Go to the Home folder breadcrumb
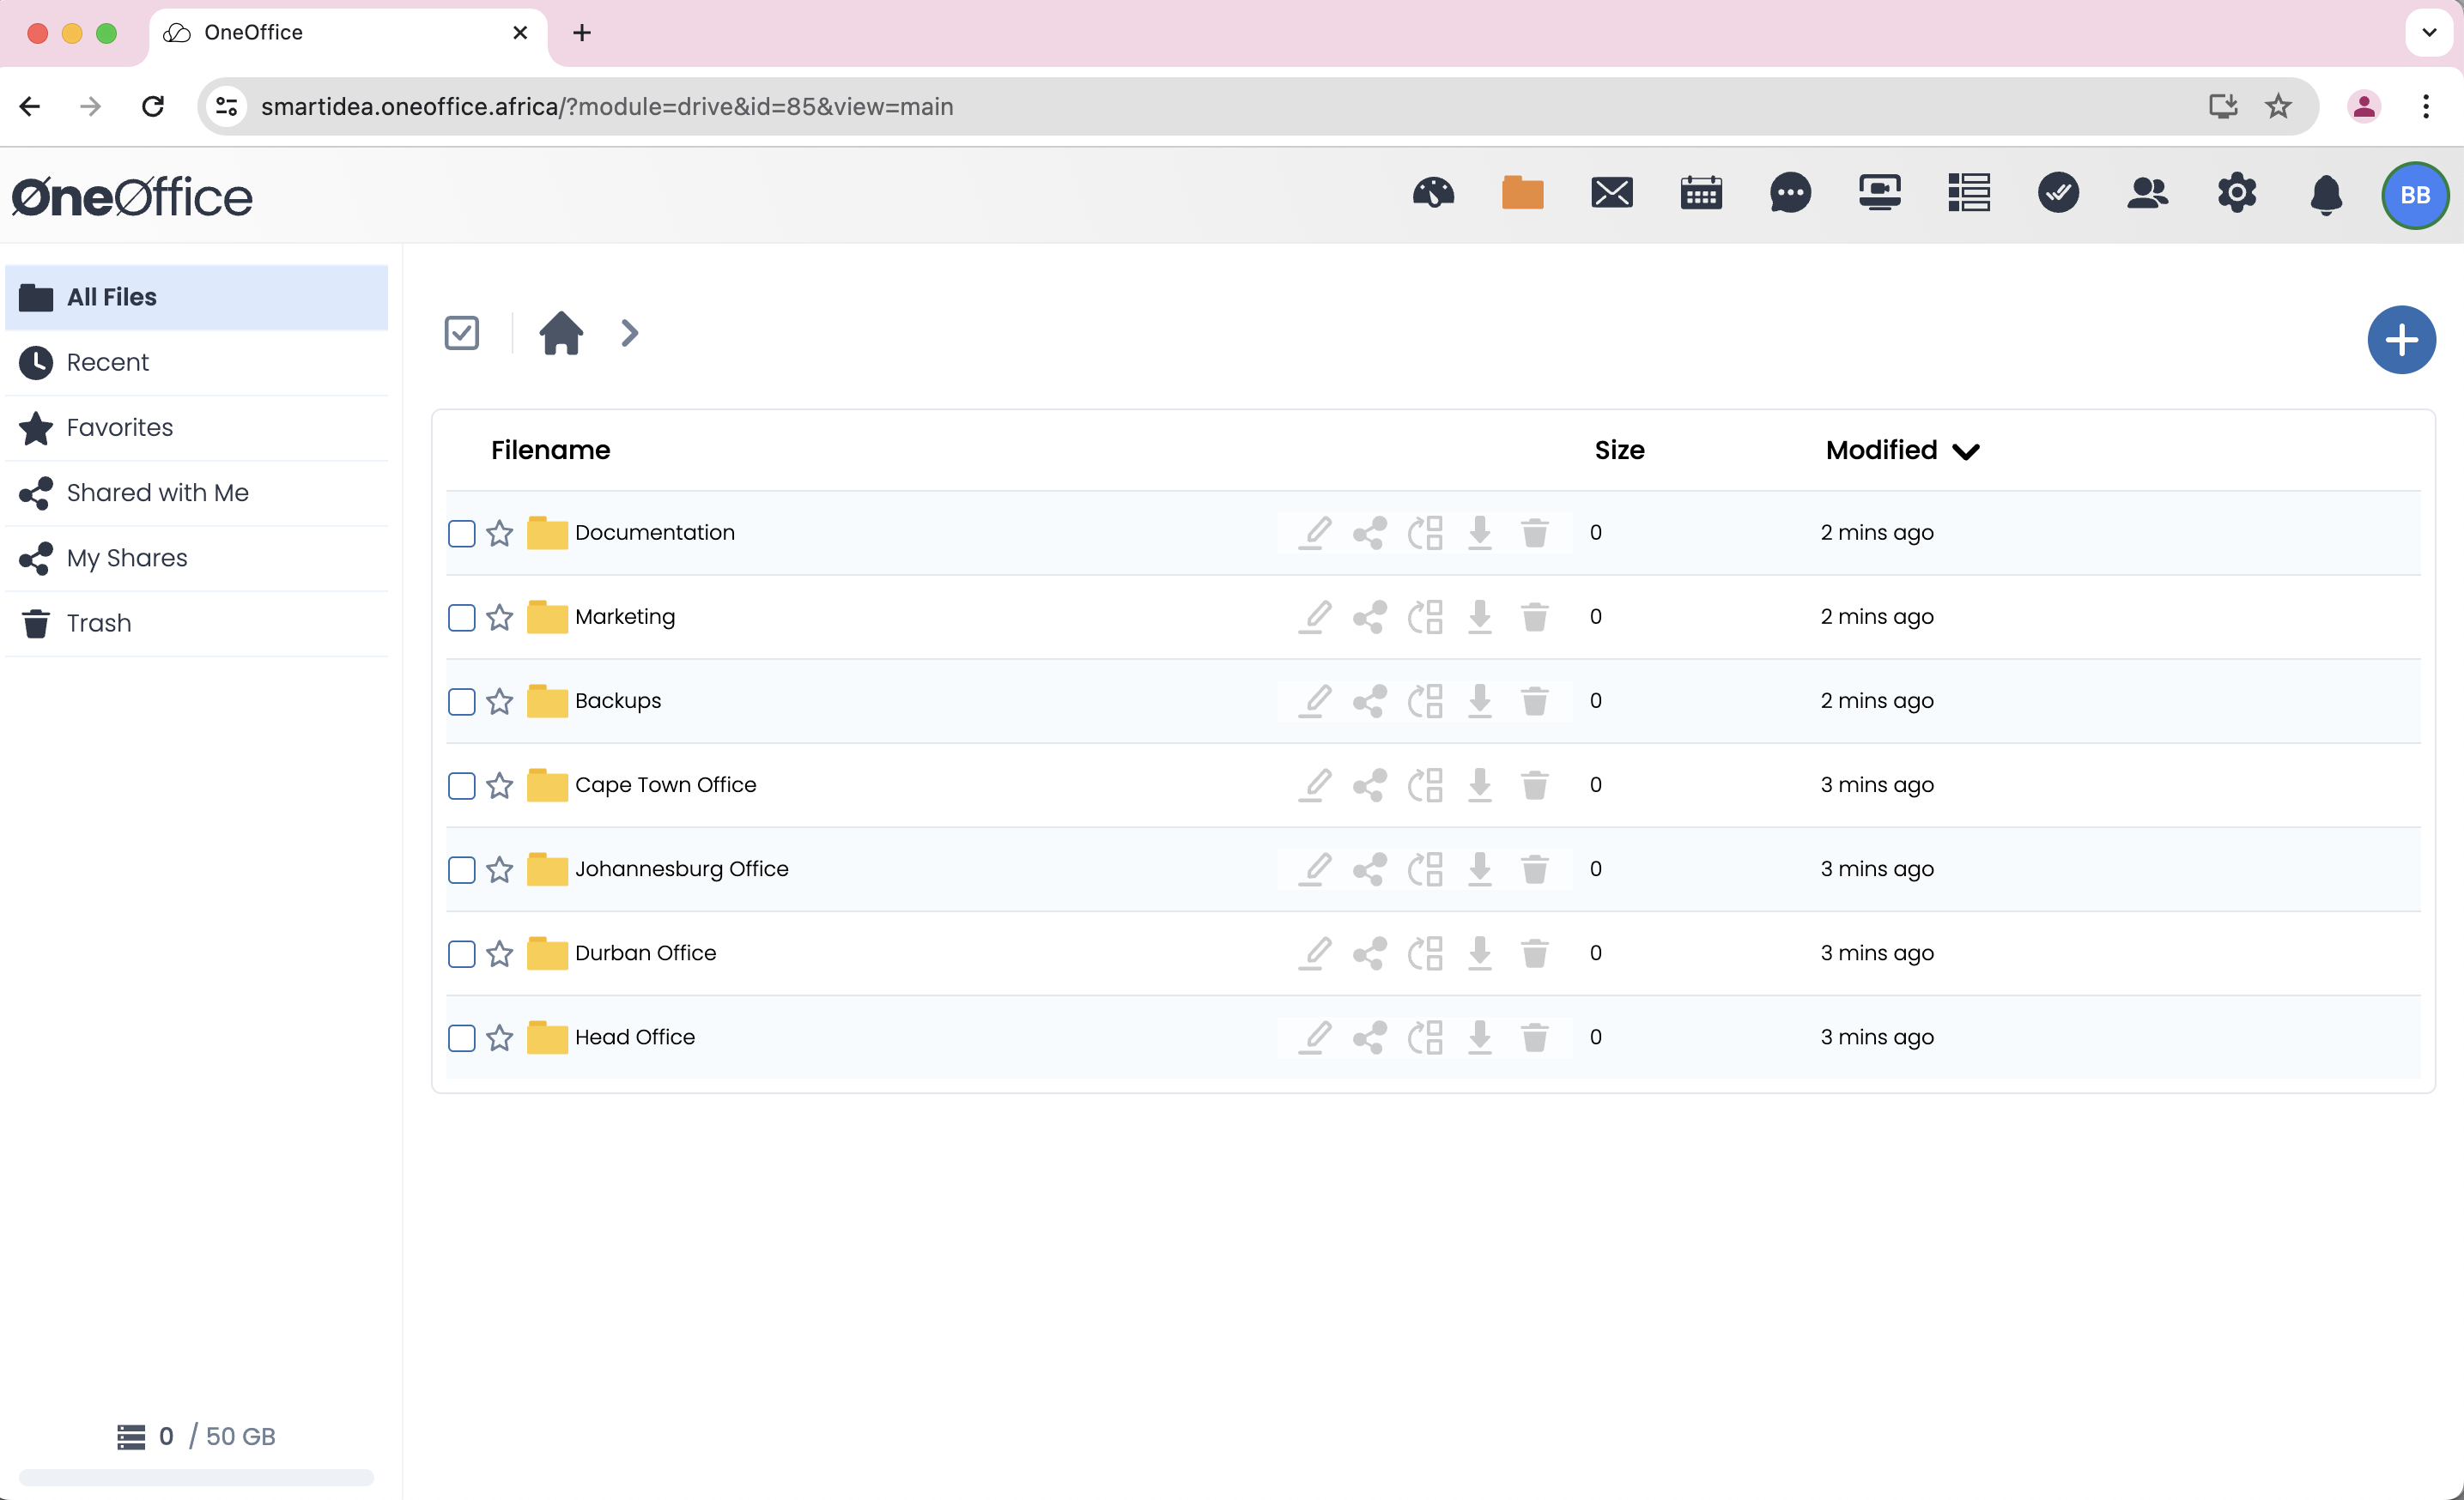The width and height of the screenshot is (2464, 1500). coord(561,333)
